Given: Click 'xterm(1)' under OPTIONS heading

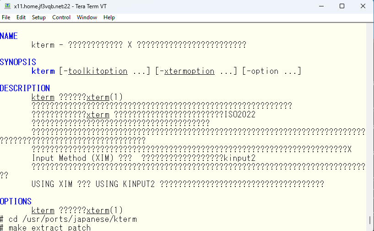Looking at the screenshot, I should [104, 210].
